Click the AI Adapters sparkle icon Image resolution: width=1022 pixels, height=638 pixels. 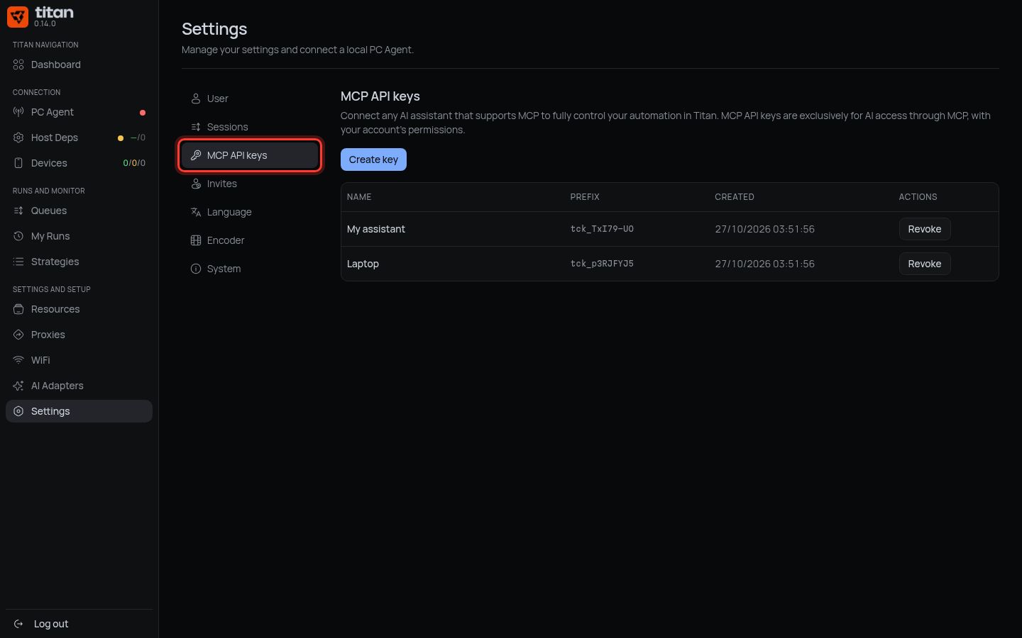coord(18,386)
